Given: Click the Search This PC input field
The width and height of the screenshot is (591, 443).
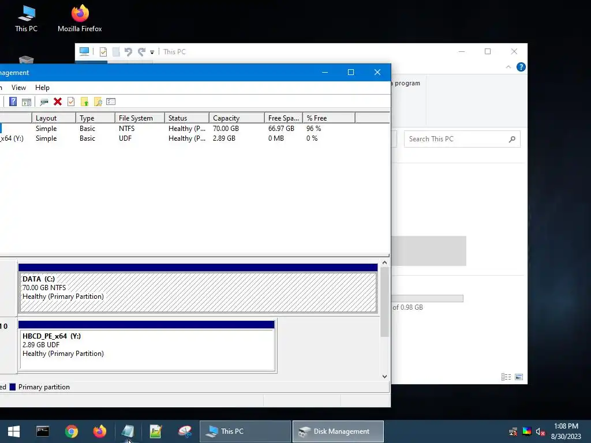Looking at the screenshot, I should (462, 139).
